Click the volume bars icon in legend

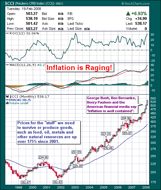[x=7, y=103]
